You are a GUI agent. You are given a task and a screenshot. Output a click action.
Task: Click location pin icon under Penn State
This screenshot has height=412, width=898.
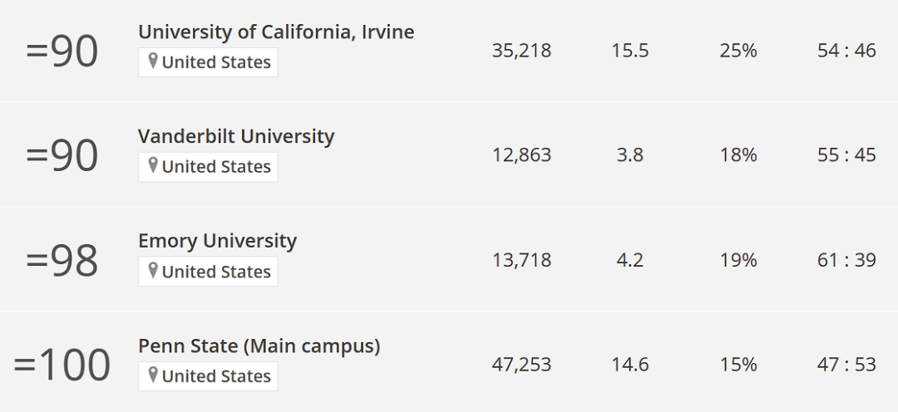click(x=152, y=375)
